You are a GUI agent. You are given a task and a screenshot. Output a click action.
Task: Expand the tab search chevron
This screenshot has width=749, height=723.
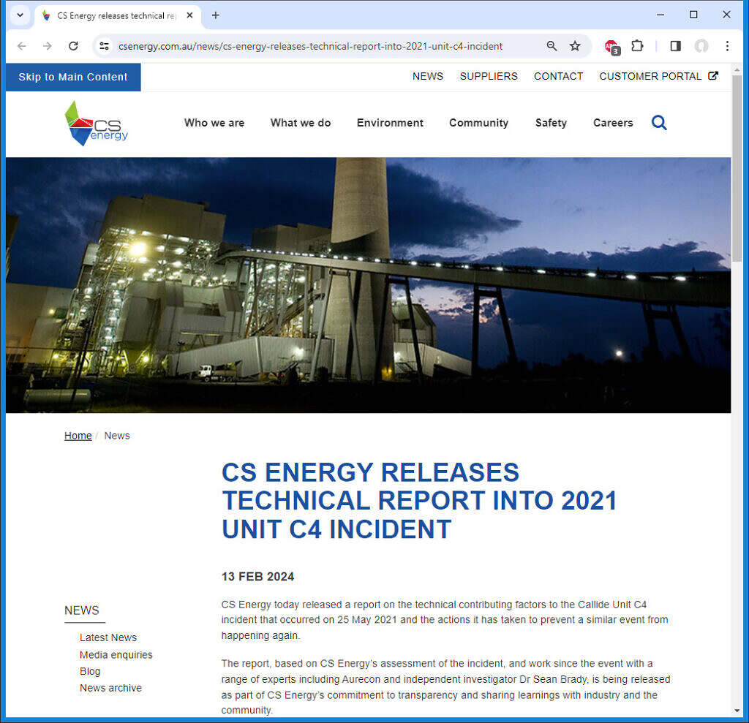click(x=20, y=15)
